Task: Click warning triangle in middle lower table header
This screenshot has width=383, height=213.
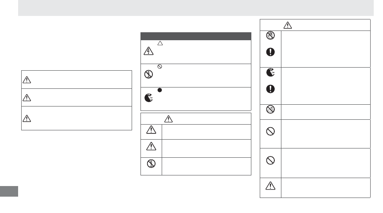Action: pos(169,119)
